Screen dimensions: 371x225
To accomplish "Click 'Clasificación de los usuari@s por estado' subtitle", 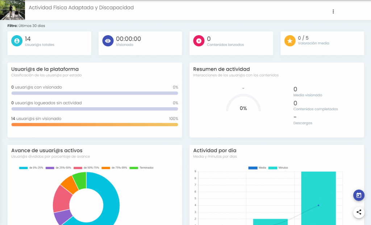I will (46, 75).
